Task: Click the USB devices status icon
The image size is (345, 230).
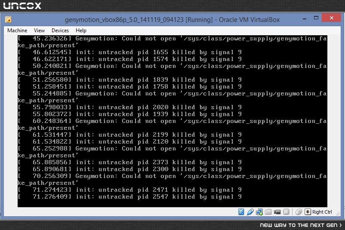Action: click(250, 212)
